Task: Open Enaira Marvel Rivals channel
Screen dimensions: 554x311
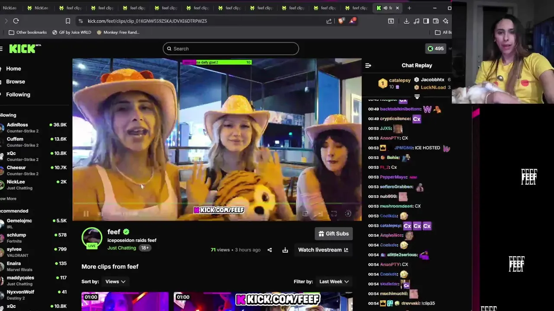Action: (34, 266)
